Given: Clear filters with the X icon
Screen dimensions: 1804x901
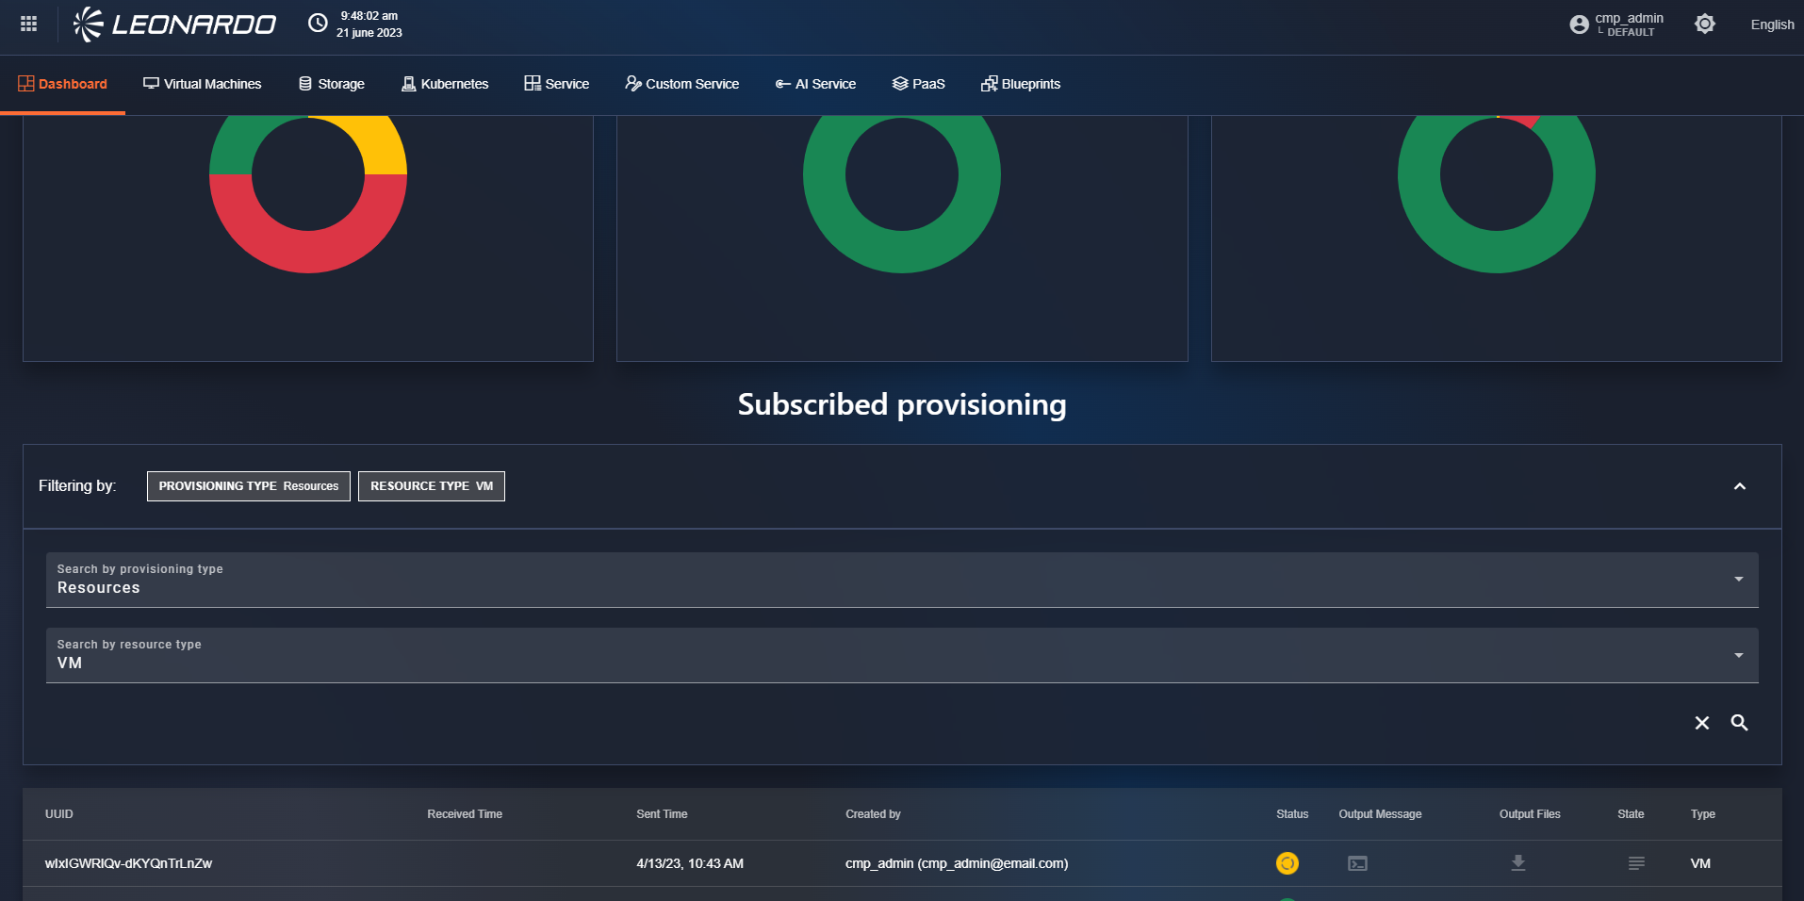Looking at the screenshot, I should tap(1701, 723).
